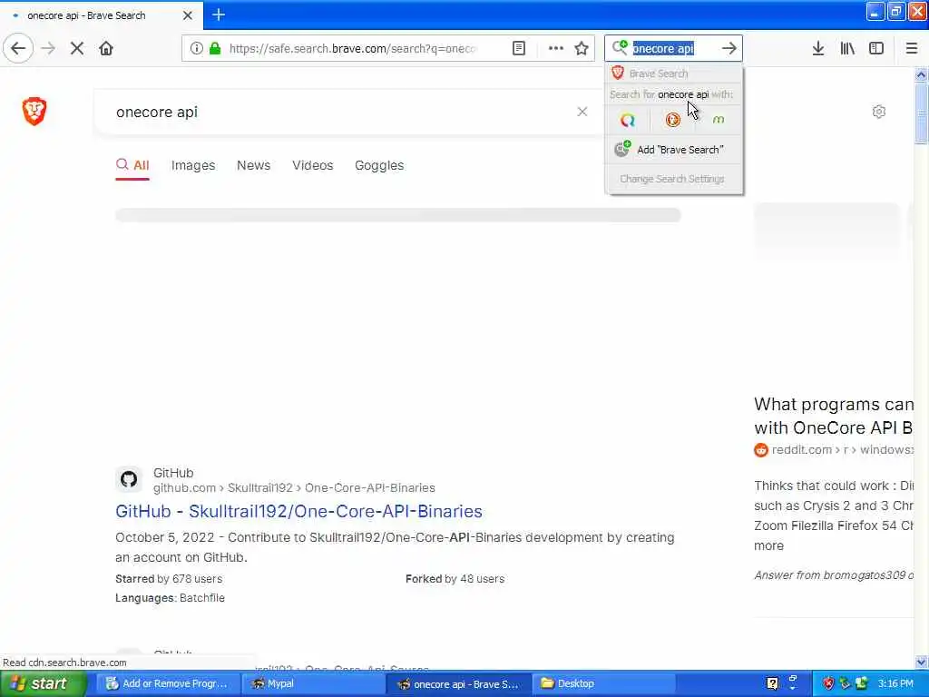Click "Languages: Batchfile" text

(x=170, y=598)
